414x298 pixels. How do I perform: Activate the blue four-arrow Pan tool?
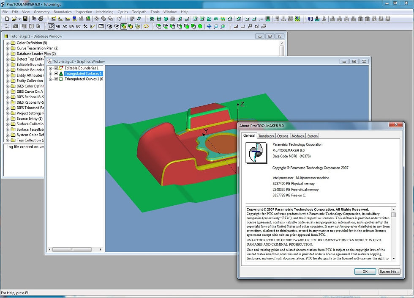(209, 27)
